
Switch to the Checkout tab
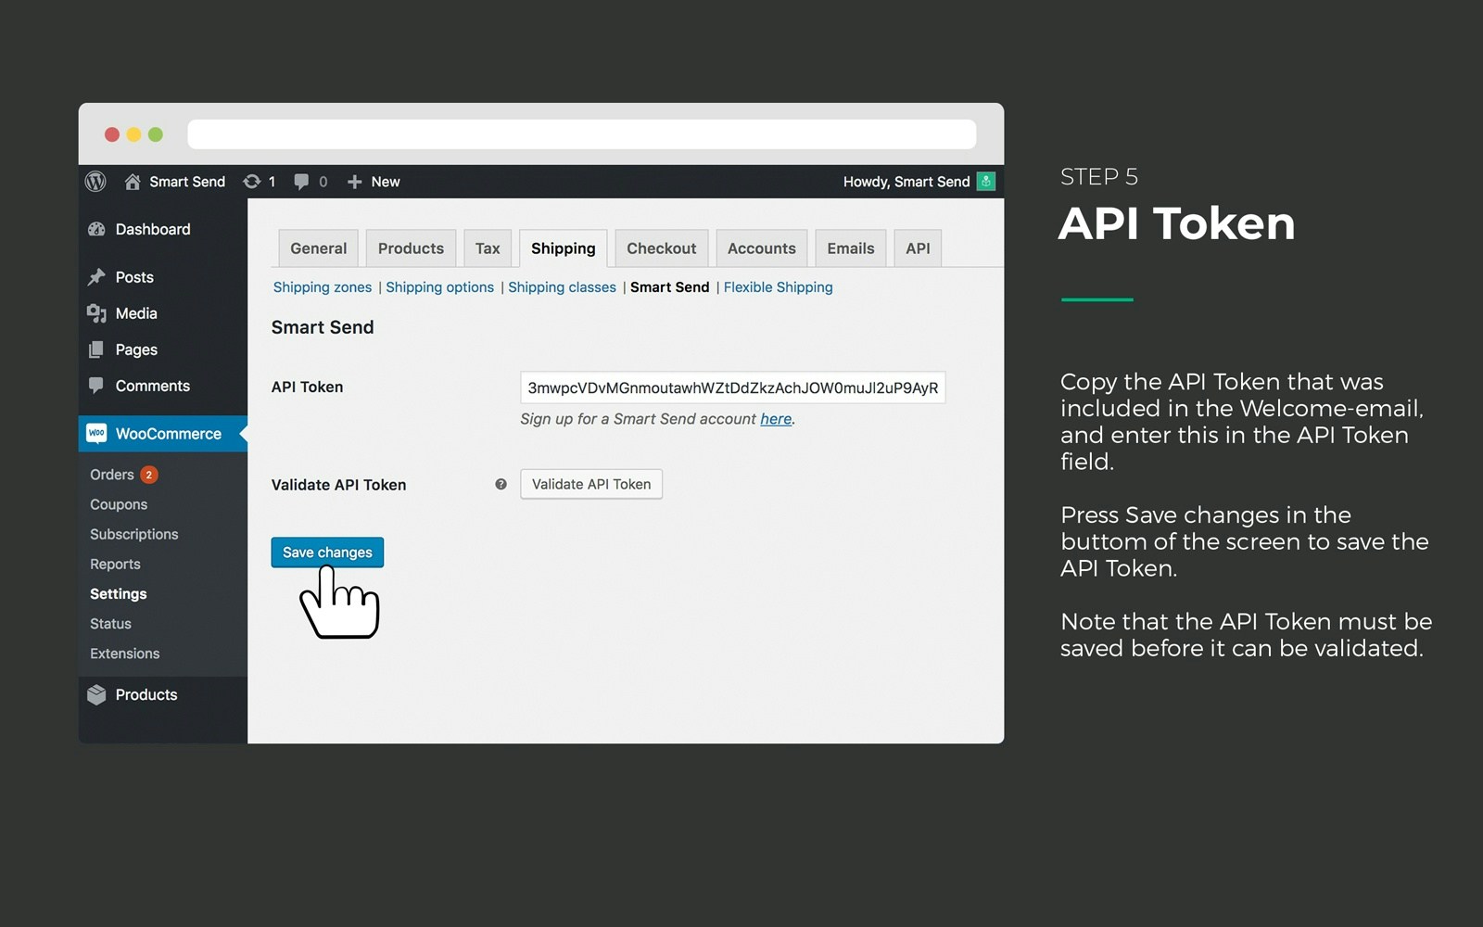tap(661, 248)
